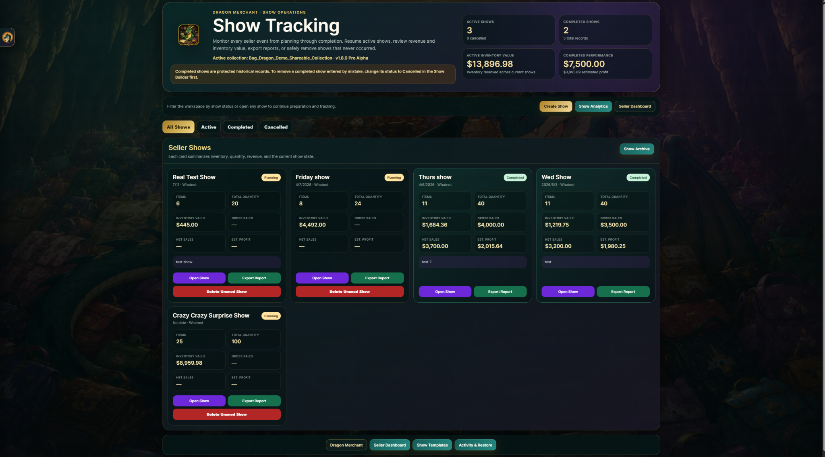
Task: Click the page vertical scrollbar
Action: click(x=823, y=228)
